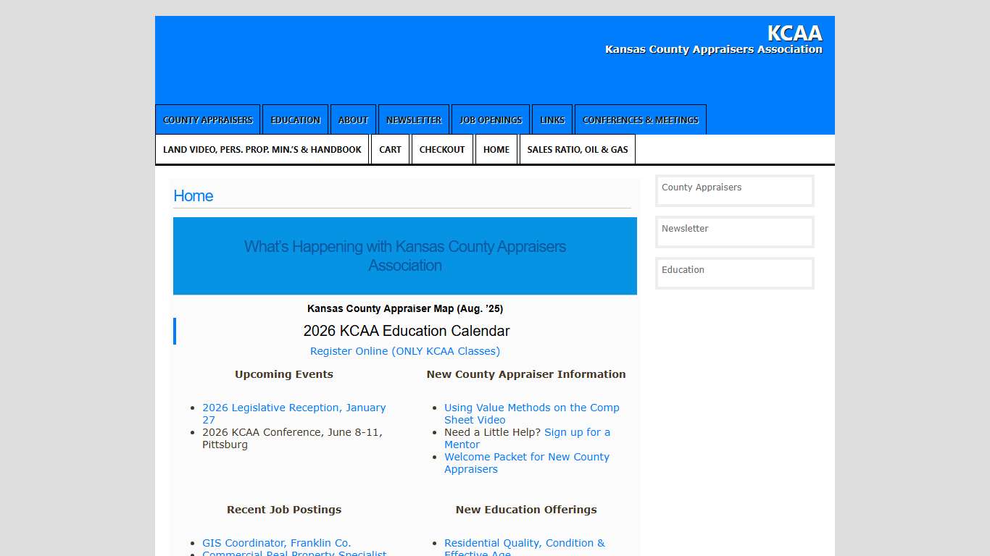This screenshot has width=990, height=556.
Task: Open the GIS Coordinator, Franklin Co. posting
Action: click(276, 543)
